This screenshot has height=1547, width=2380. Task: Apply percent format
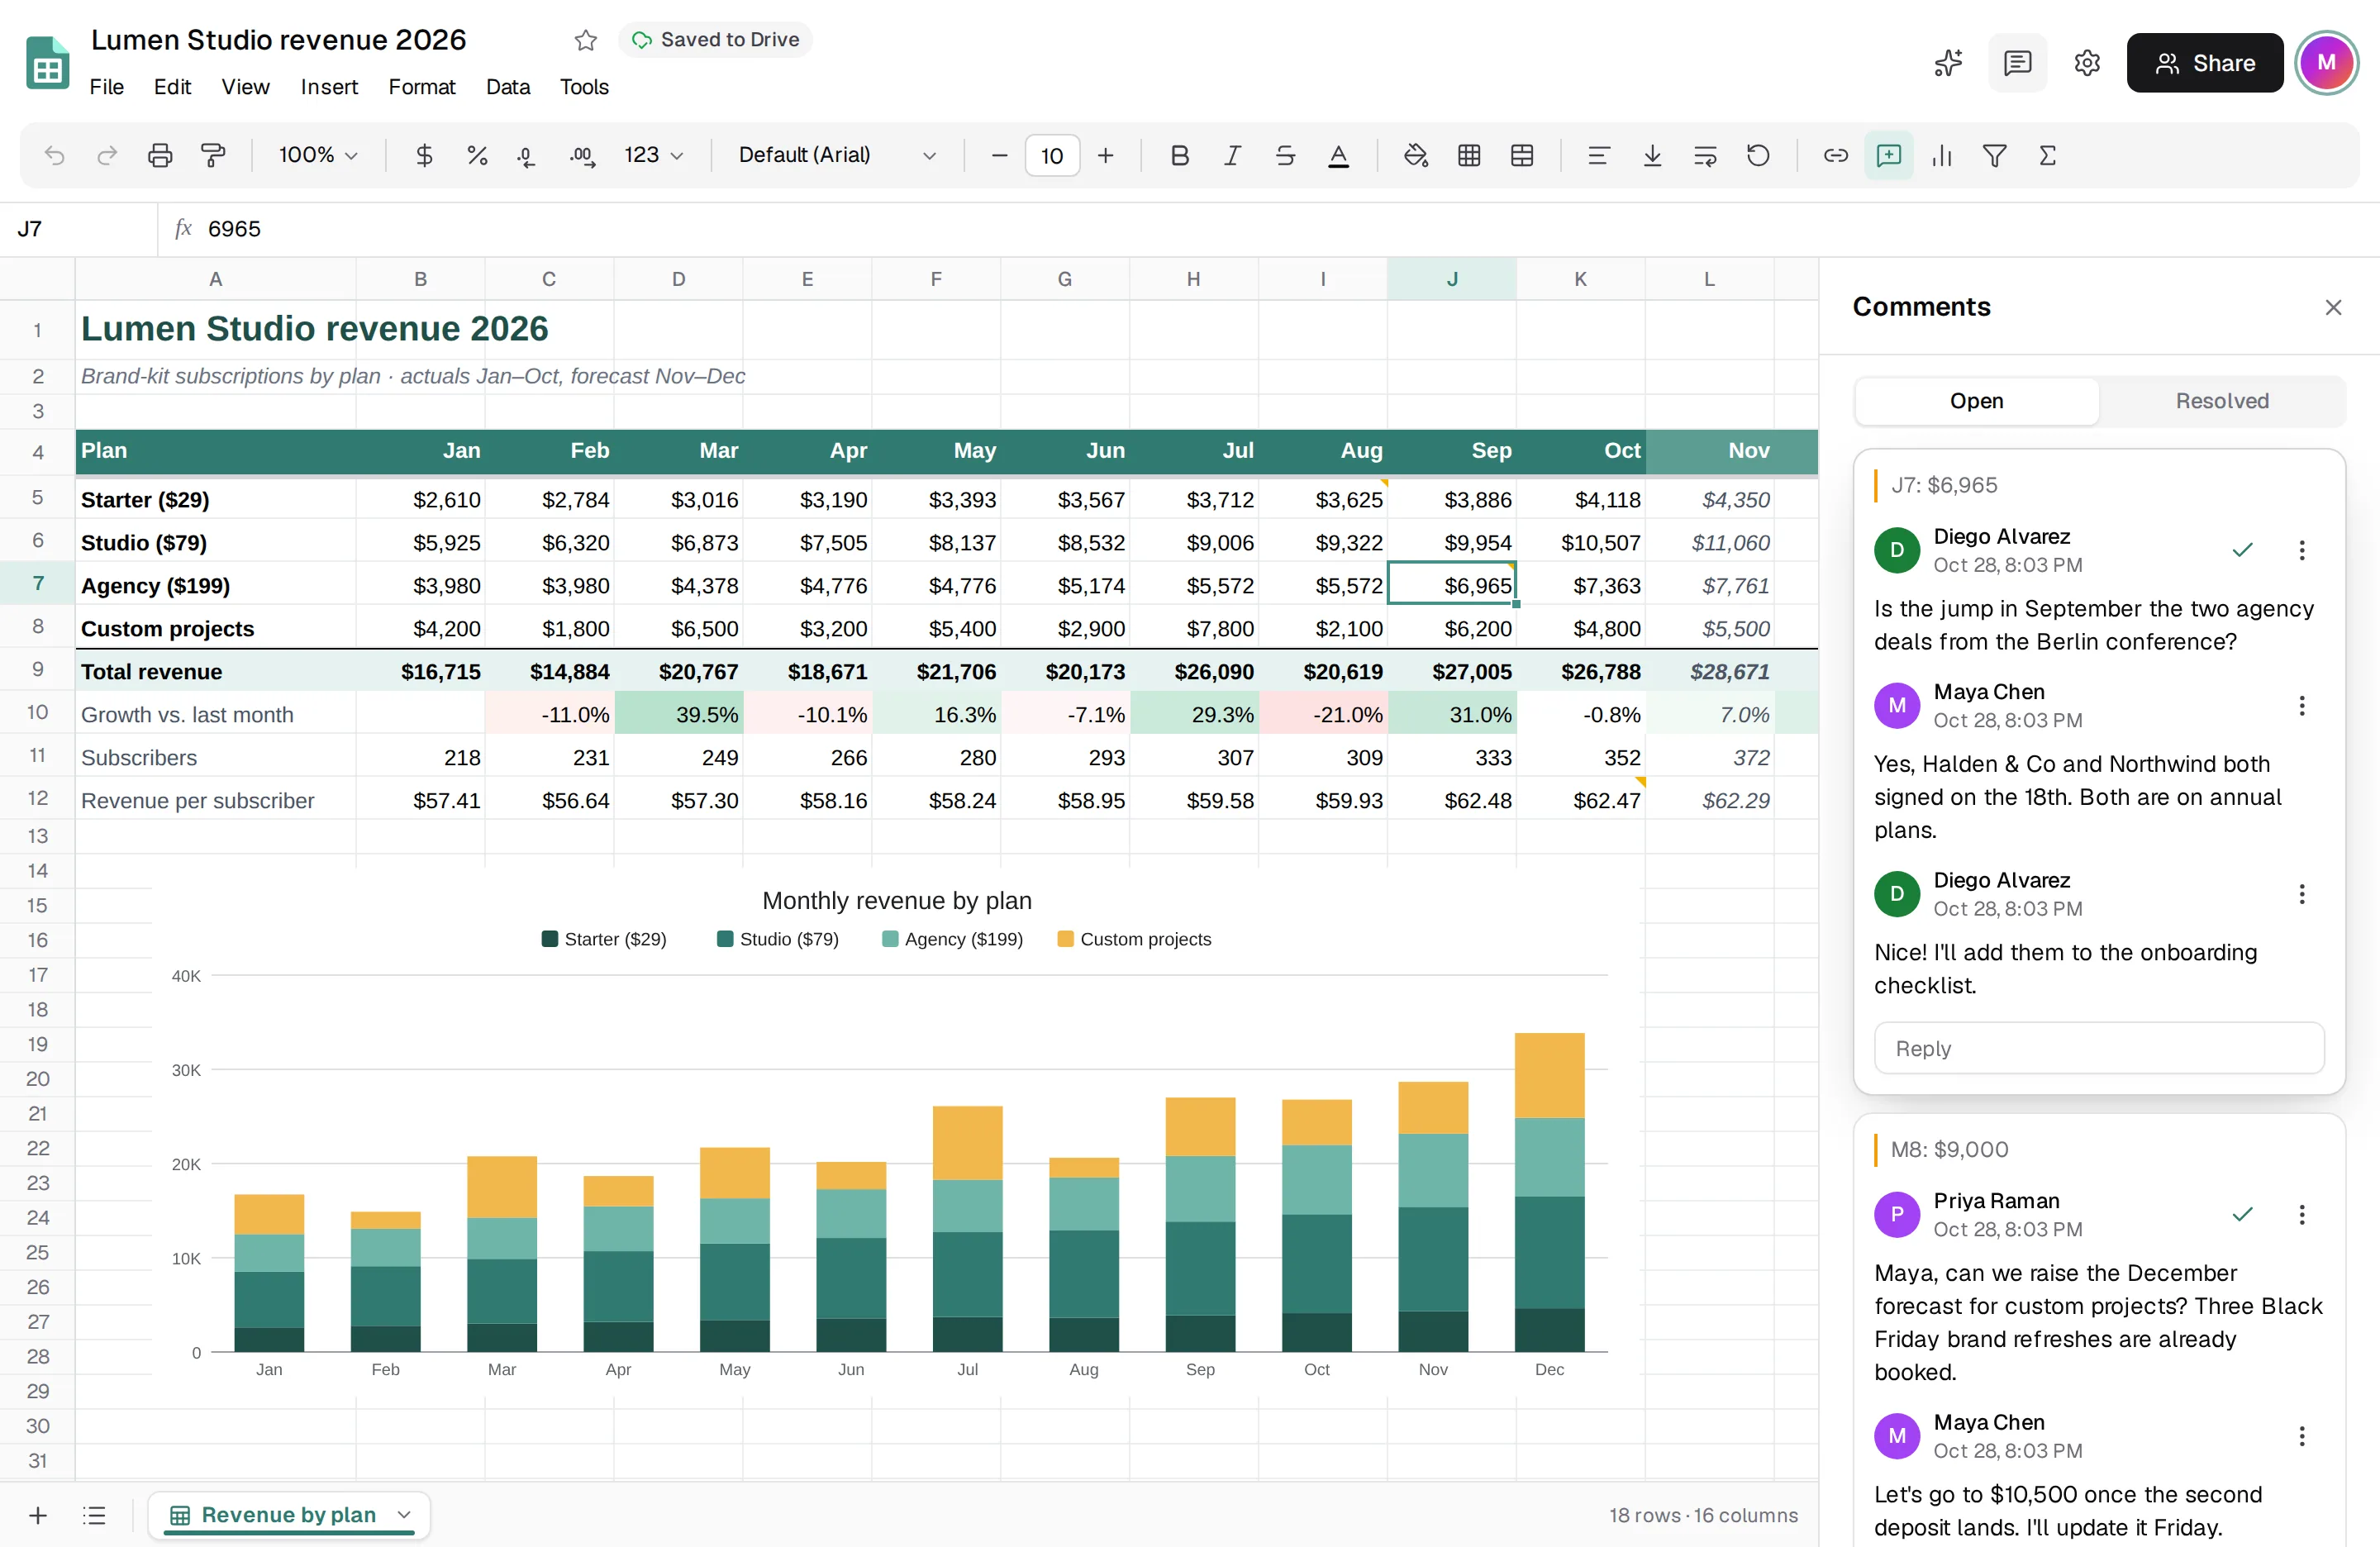pyautogui.click(x=477, y=155)
